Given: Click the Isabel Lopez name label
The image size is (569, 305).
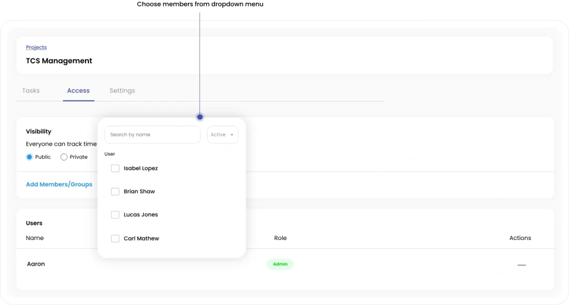Looking at the screenshot, I should [141, 168].
